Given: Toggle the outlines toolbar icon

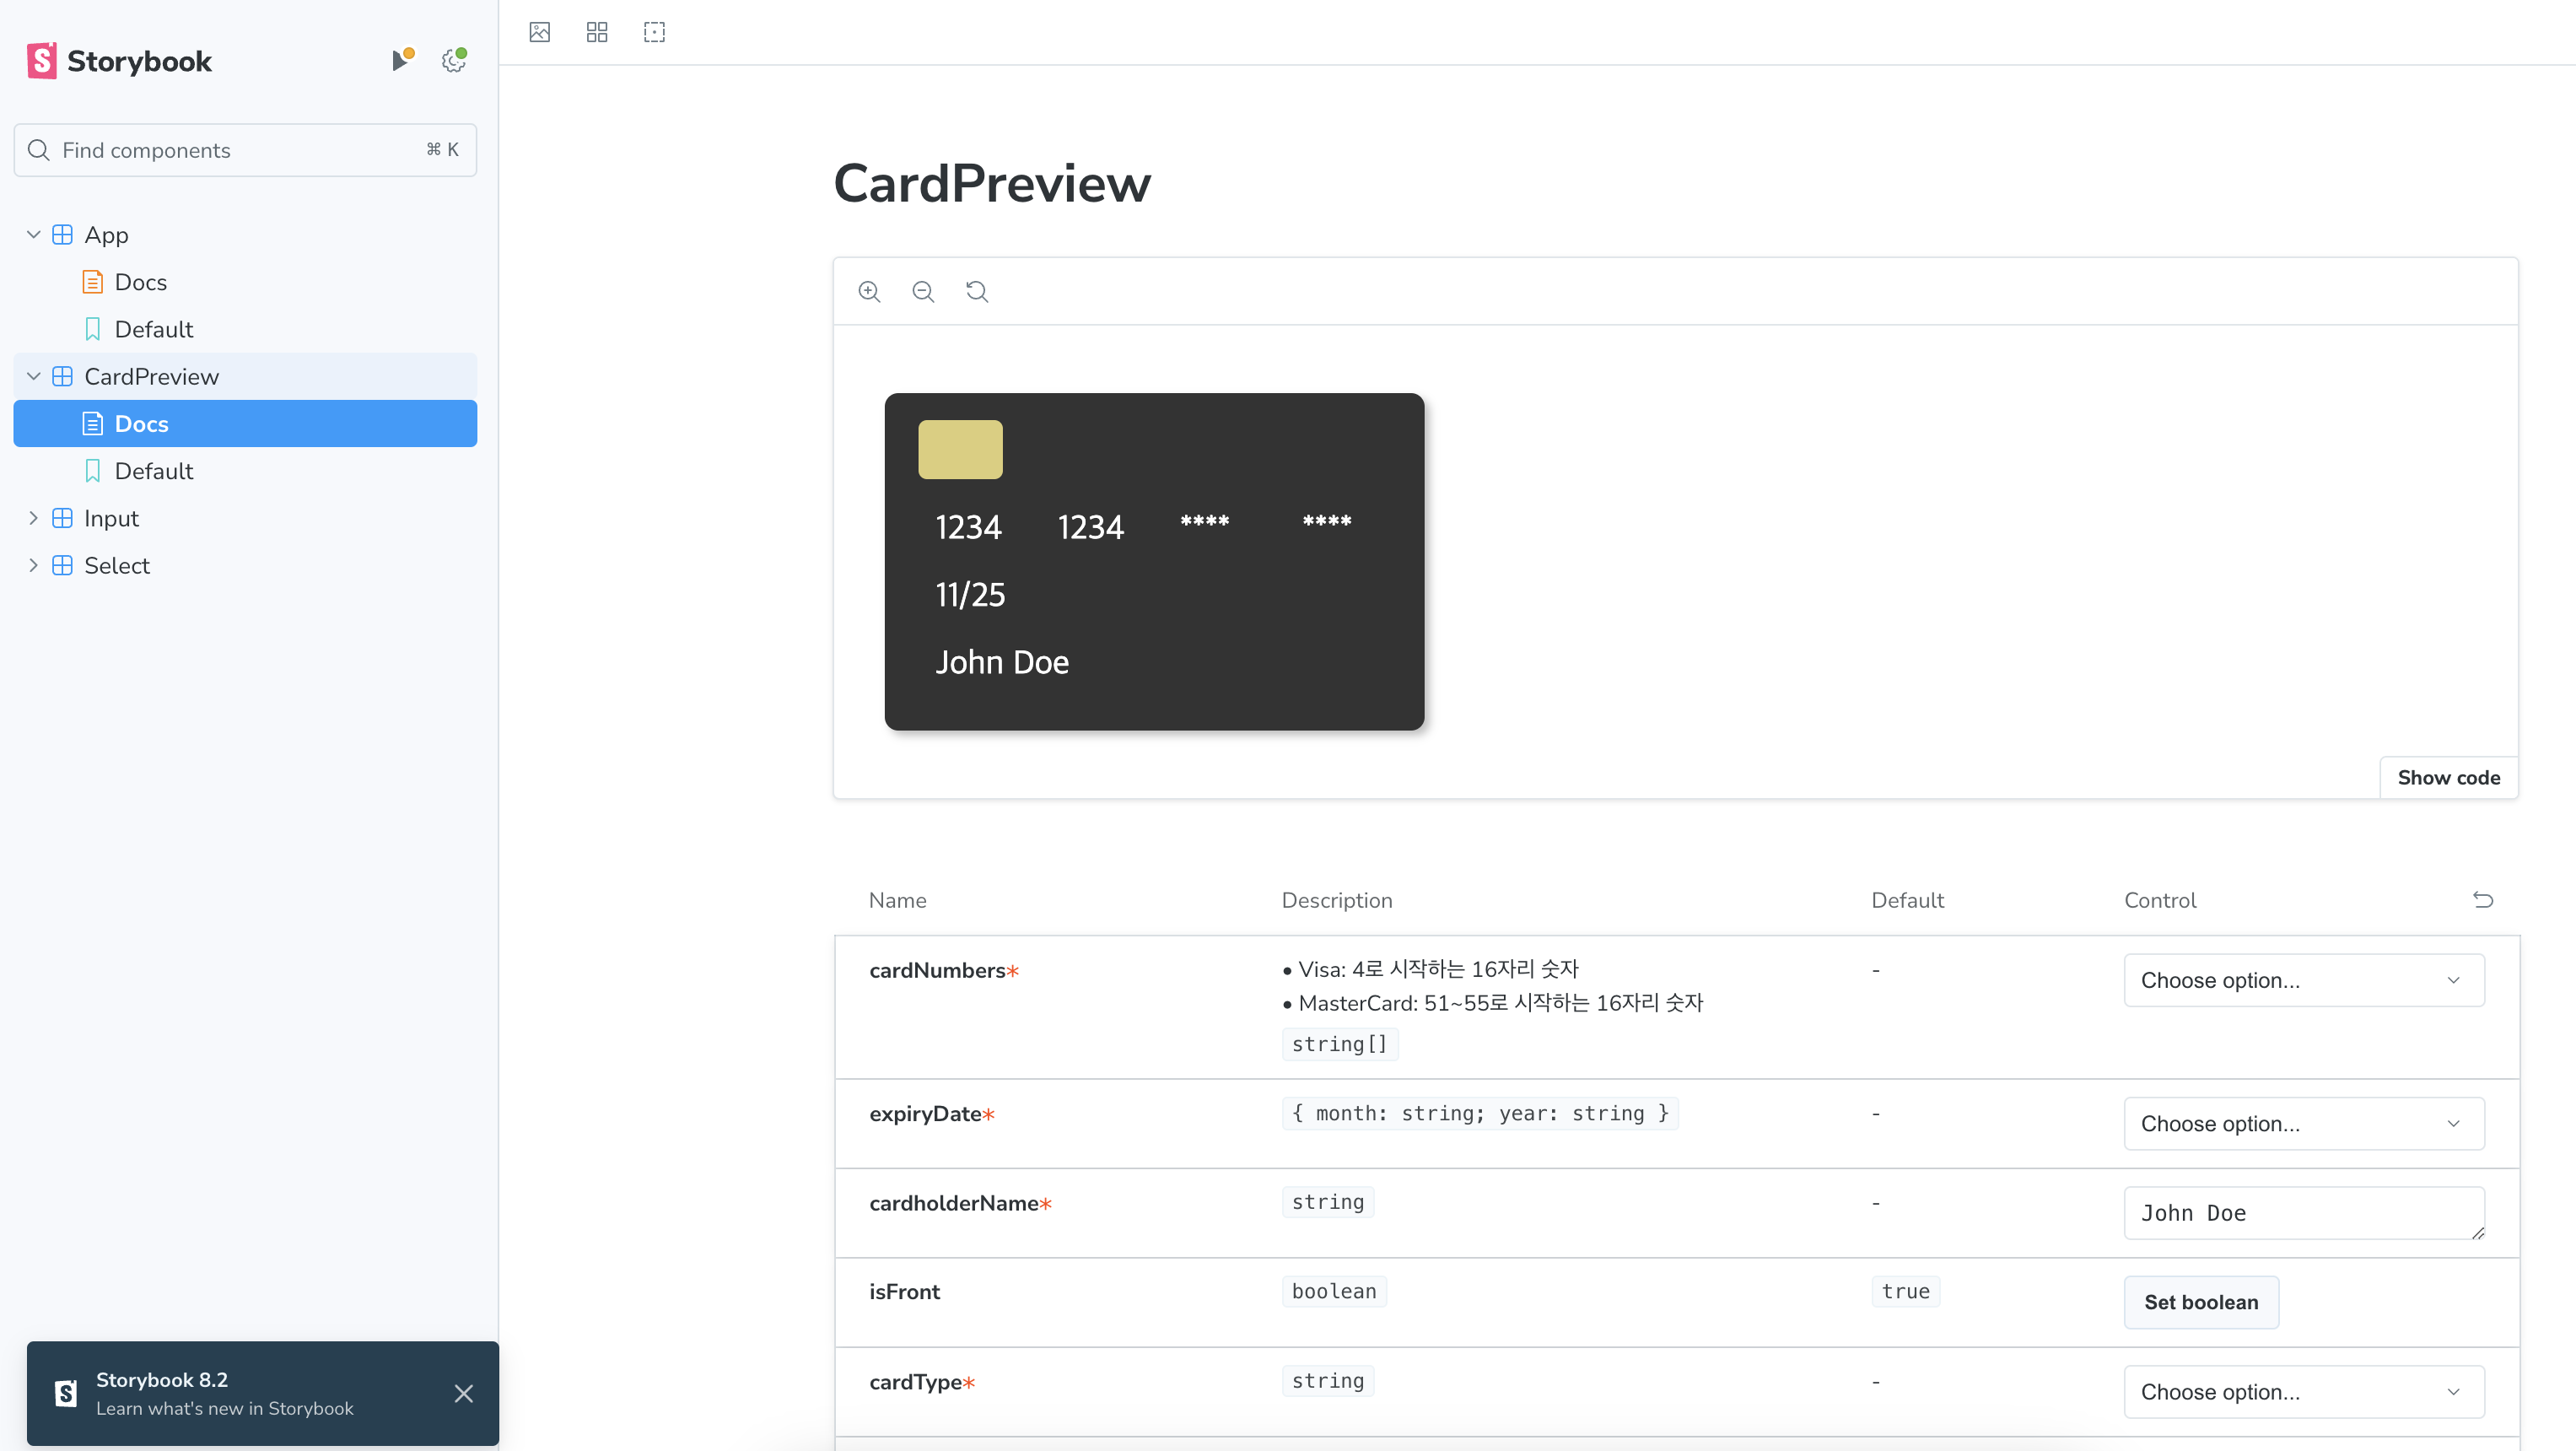Looking at the screenshot, I should (654, 32).
